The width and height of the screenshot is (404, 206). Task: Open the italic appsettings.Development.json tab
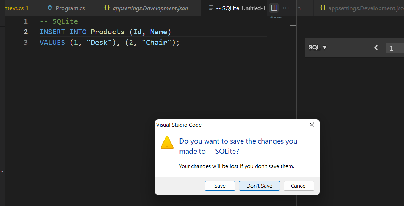[150, 8]
